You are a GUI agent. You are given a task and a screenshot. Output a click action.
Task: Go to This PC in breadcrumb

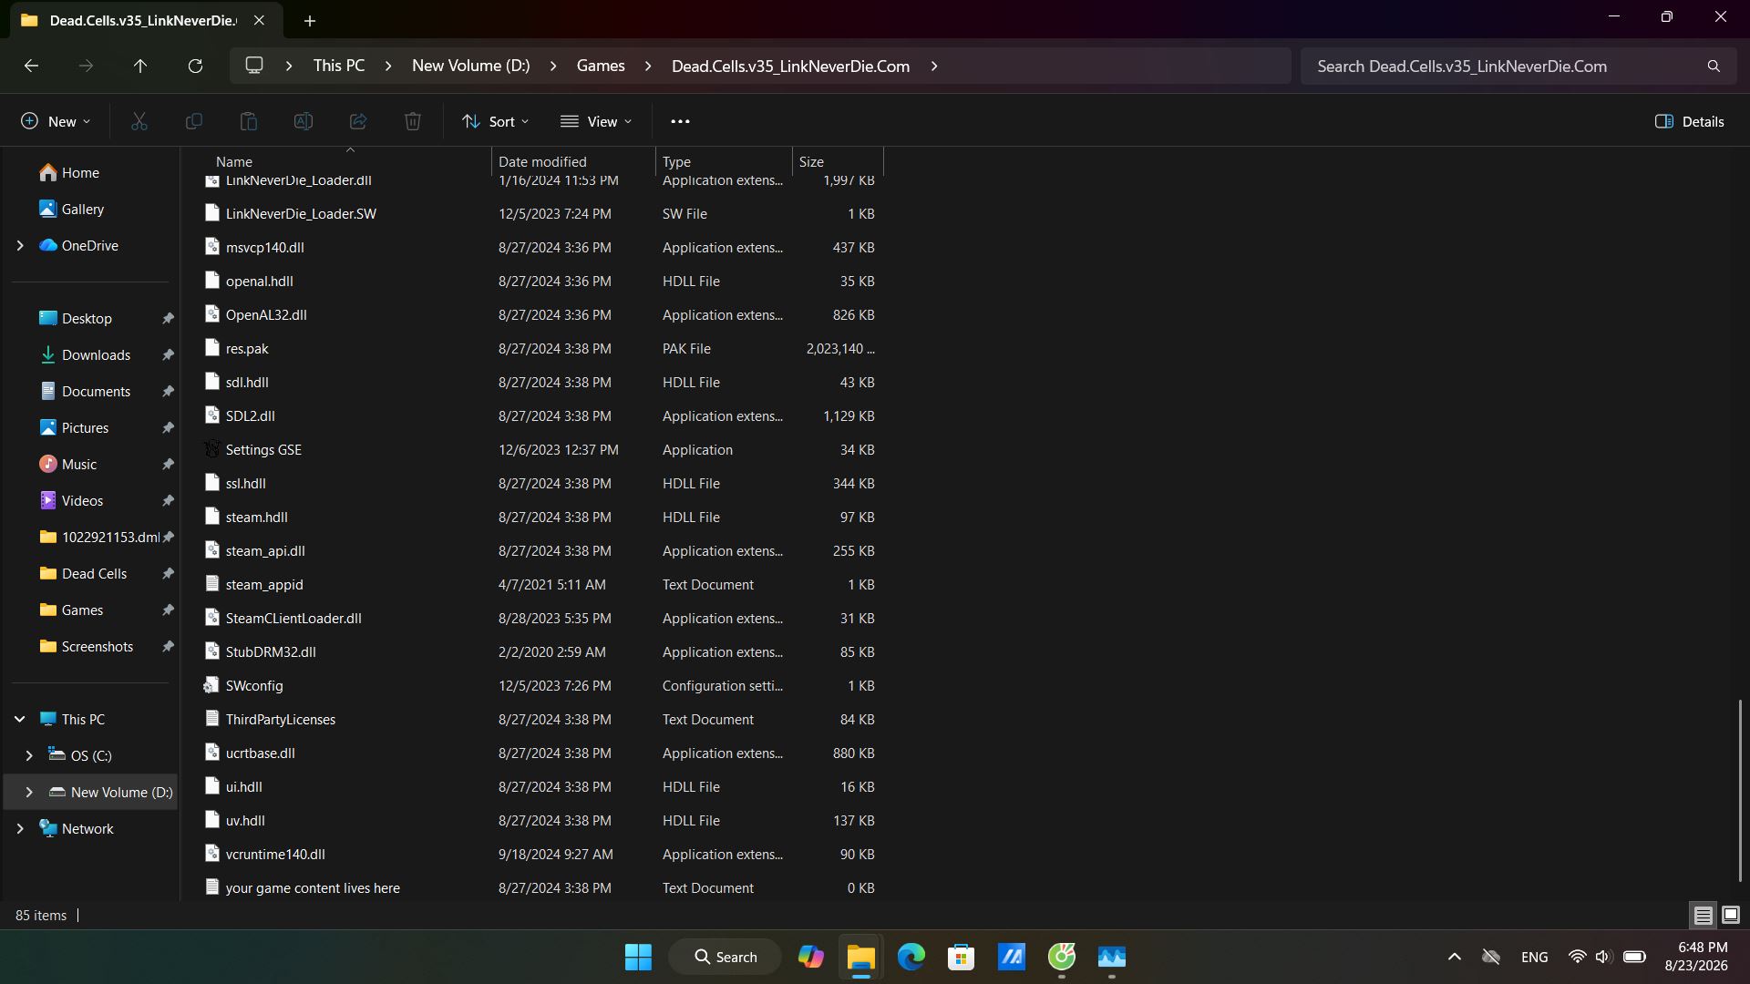(x=339, y=66)
